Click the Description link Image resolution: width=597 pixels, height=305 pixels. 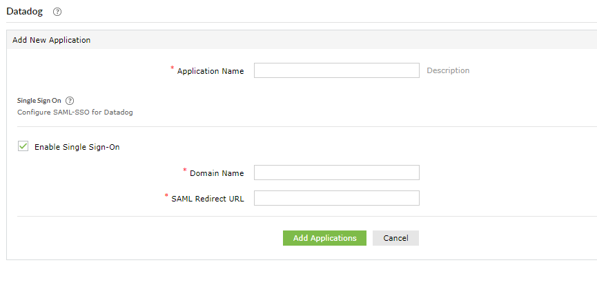point(448,70)
